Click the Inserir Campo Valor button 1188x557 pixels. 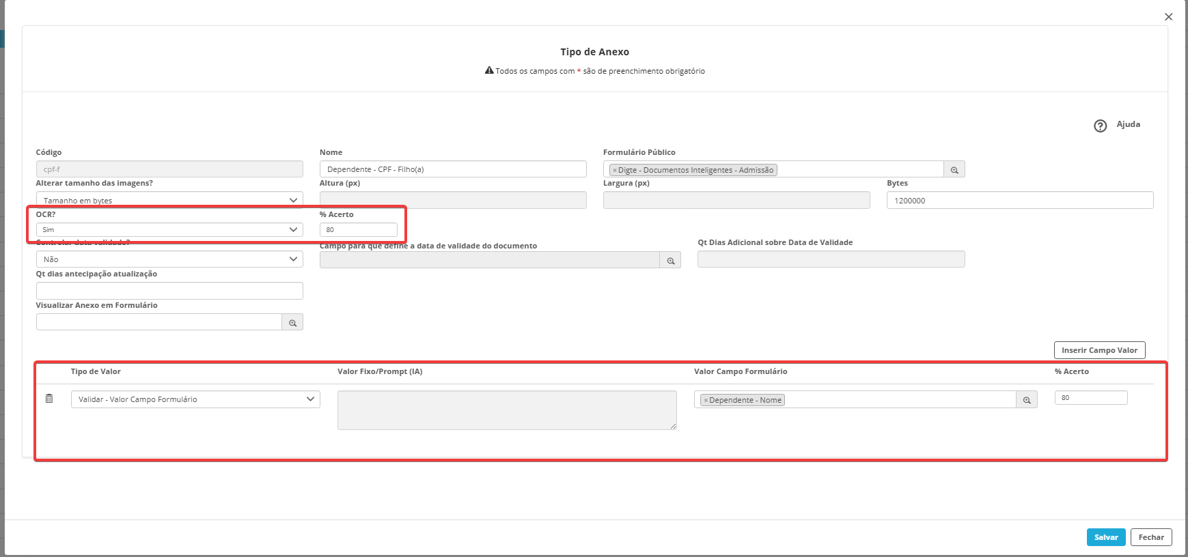pyautogui.click(x=1099, y=350)
